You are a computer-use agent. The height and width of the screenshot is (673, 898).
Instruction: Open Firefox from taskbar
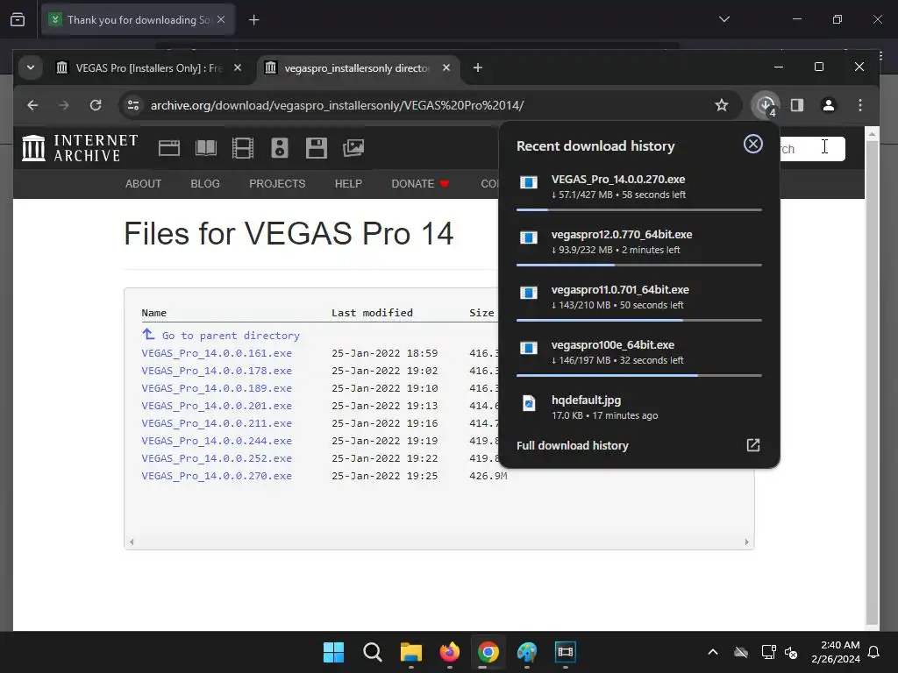pyautogui.click(x=450, y=652)
